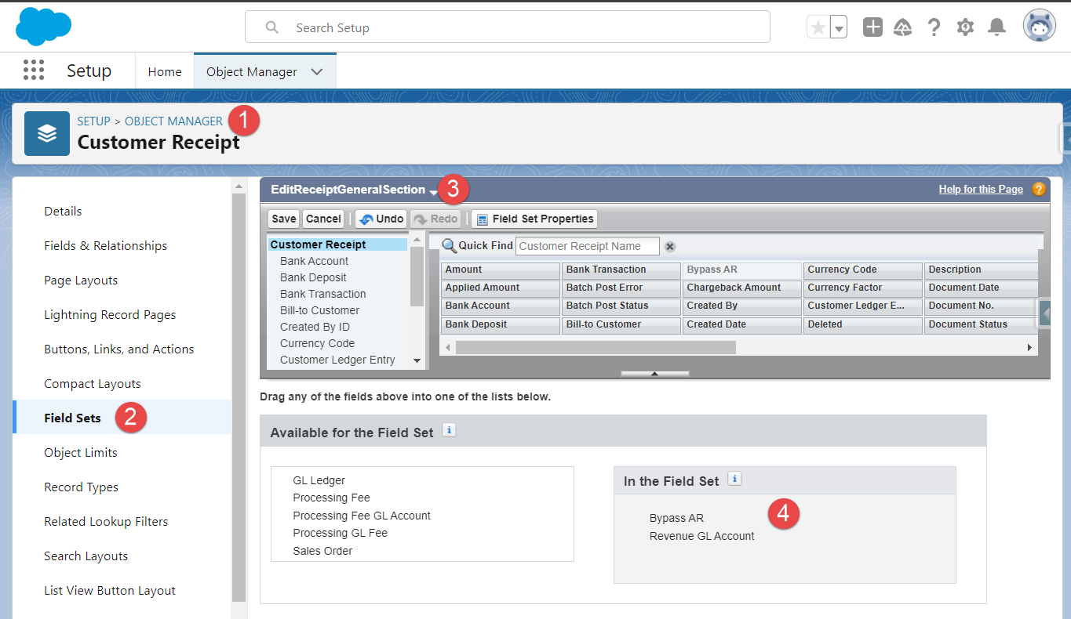Select Customer Ledger Entry in the object tree

coord(337,360)
